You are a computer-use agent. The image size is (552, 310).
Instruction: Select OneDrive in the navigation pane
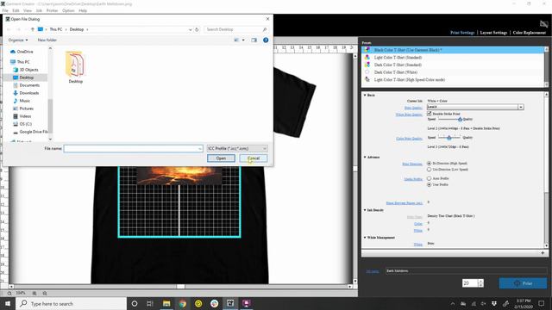click(x=22, y=52)
